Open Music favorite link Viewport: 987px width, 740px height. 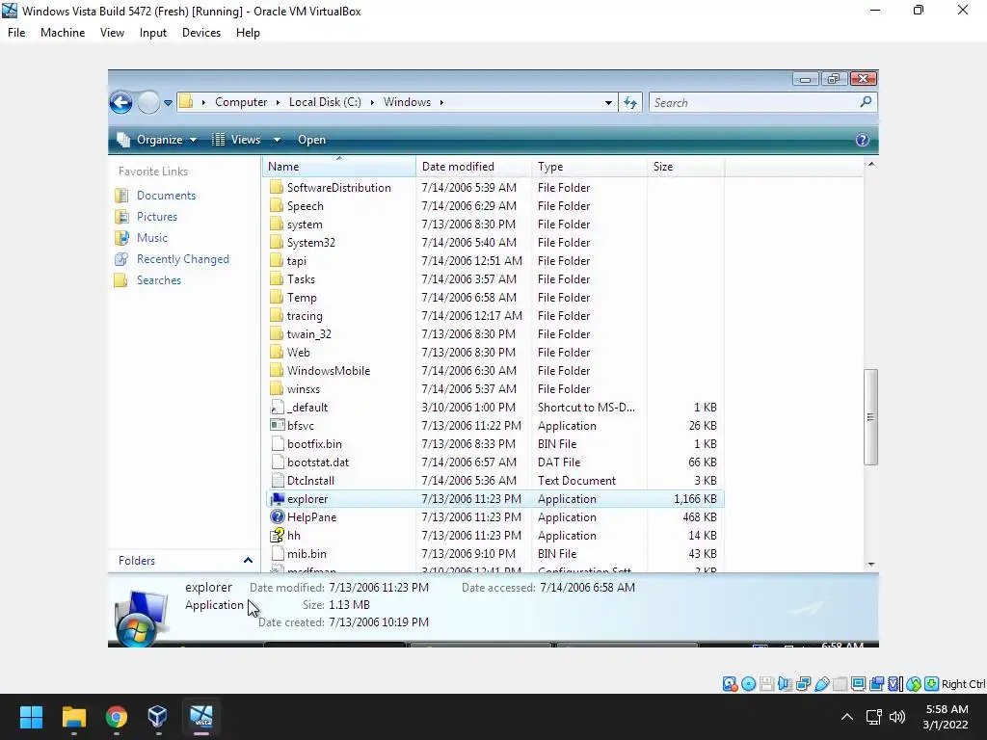pos(152,238)
